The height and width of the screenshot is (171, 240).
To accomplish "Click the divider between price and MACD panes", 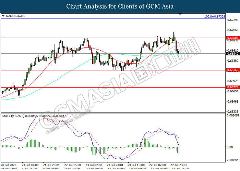I will [x=113, y=113].
